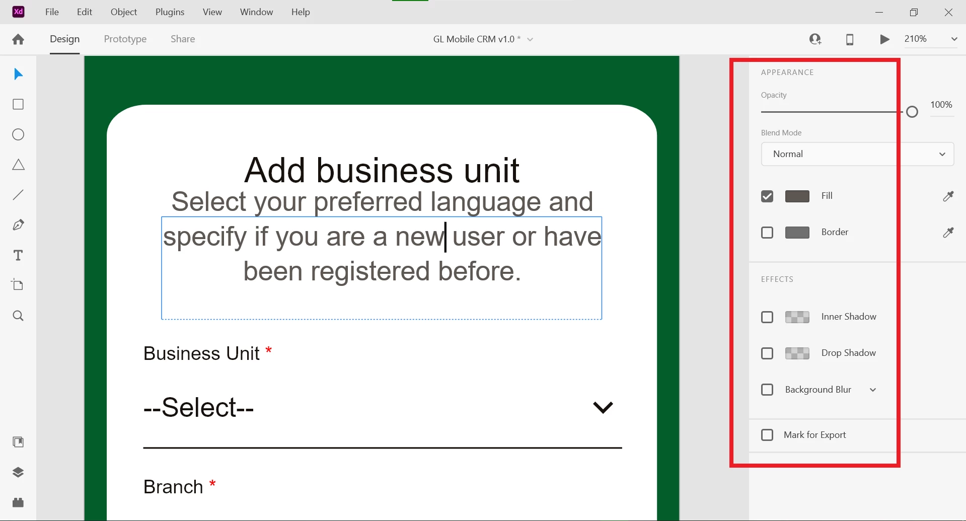The image size is (966, 521).
Task: Open the Libraries panel icon
Action: [x=18, y=442]
